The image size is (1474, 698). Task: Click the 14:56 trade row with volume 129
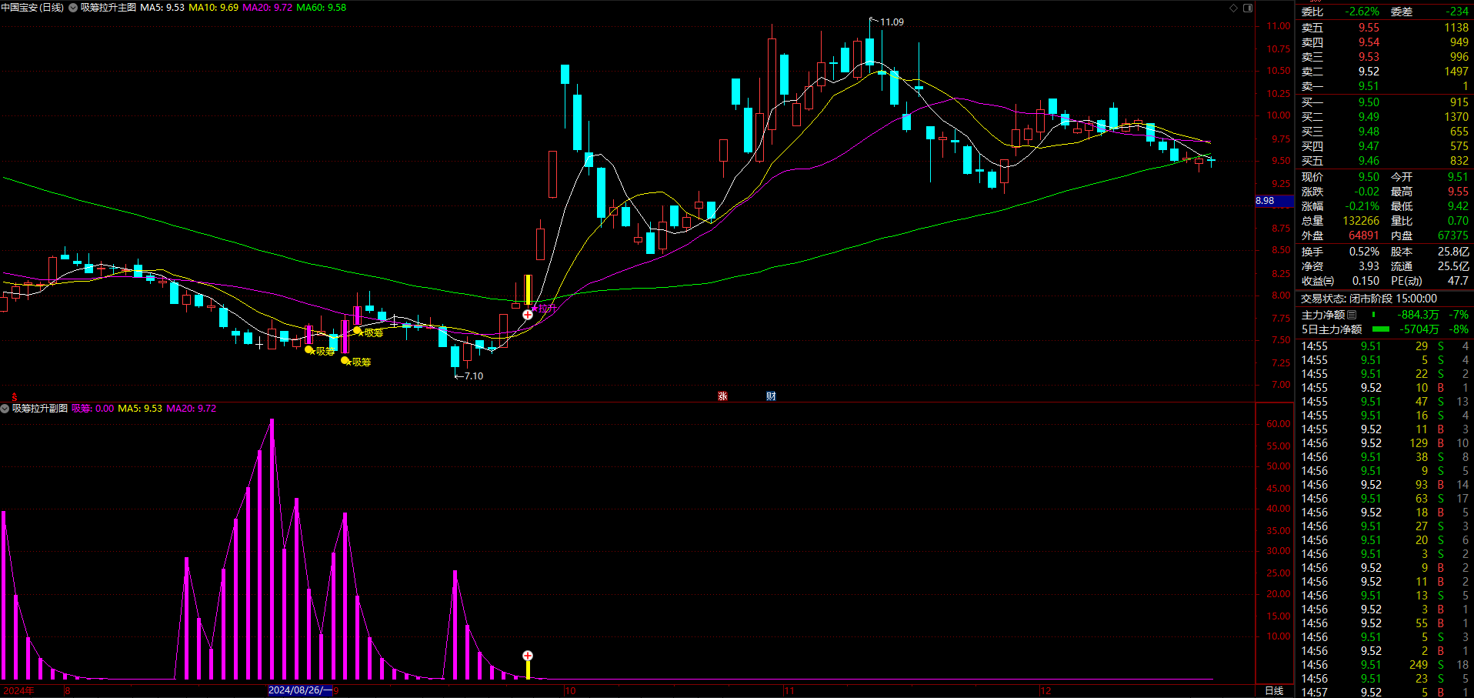(1385, 443)
